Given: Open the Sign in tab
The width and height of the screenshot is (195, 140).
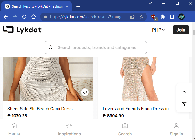Looking at the screenshot, I should (176, 129).
